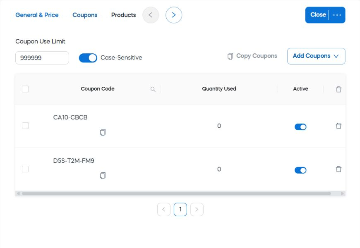Switch to the Products tab
The height and width of the screenshot is (248, 360).
coord(124,15)
